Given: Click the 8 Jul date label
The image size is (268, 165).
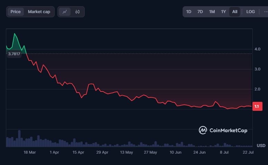Looking at the screenshot, I should [x=224, y=152].
